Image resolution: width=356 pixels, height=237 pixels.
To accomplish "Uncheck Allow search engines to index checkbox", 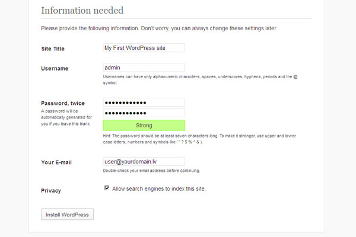I will tap(107, 188).
